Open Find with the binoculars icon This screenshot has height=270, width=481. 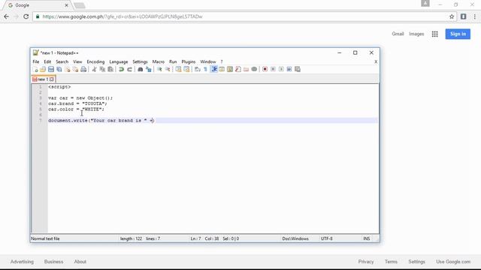point(141,70)
